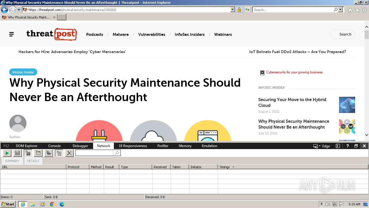This screenshot has width=369, height=208.
Task: Open Securing Your Move to the Hybrid Cloud
Action: pyautogui.click(x=292, y=102)
